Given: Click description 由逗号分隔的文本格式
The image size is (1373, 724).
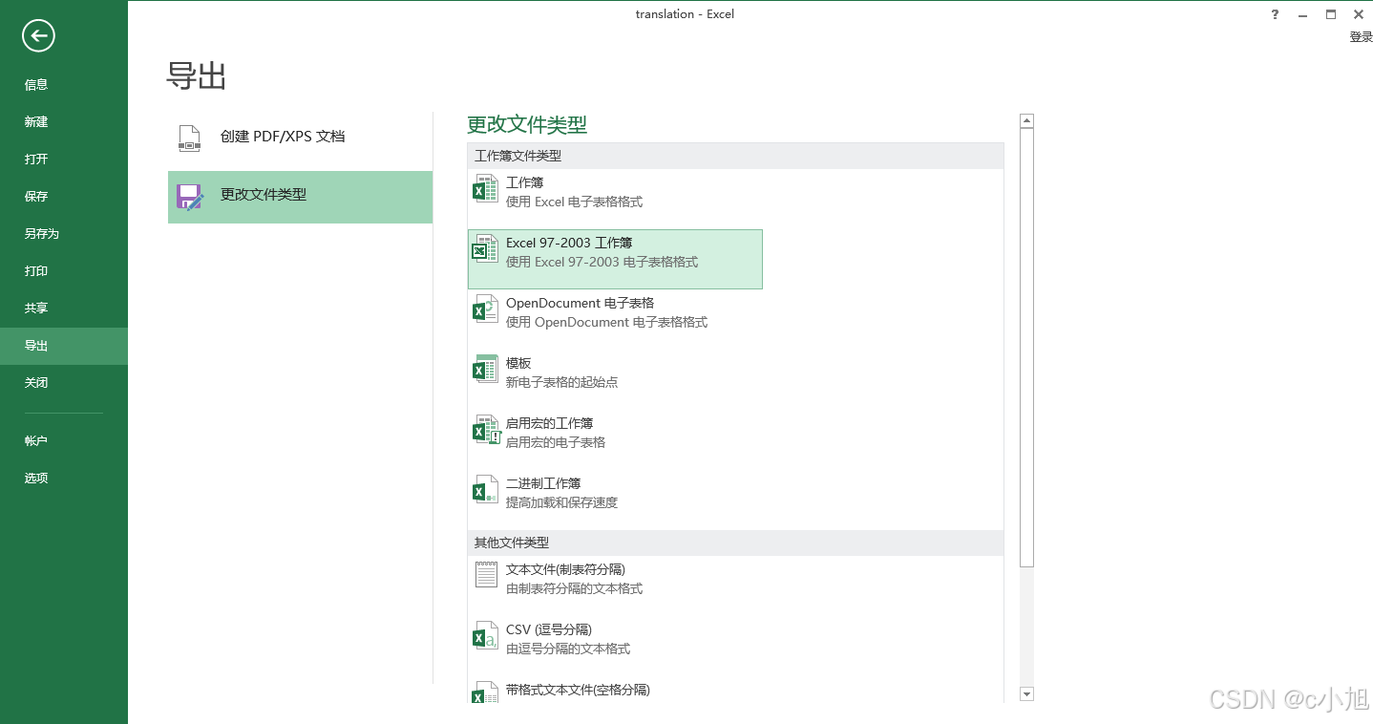Looking at the screenshot, I should pos(568,649).
